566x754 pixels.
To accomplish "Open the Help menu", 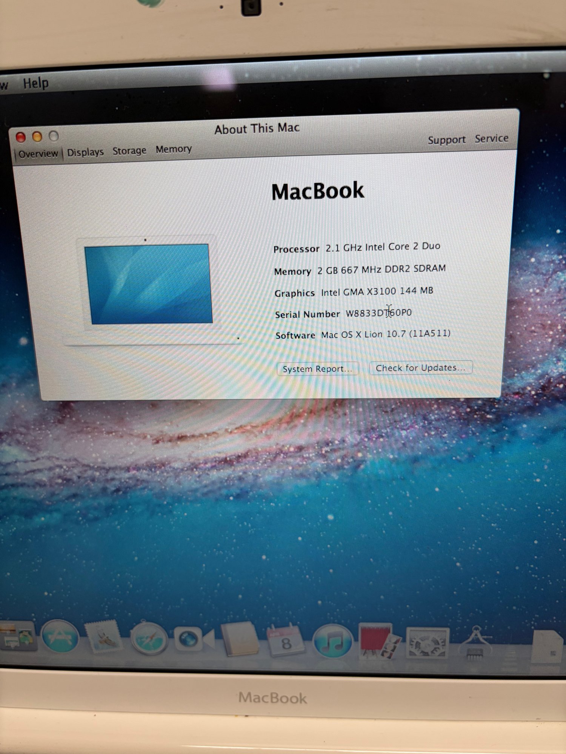I will click(x=36, y=83).
